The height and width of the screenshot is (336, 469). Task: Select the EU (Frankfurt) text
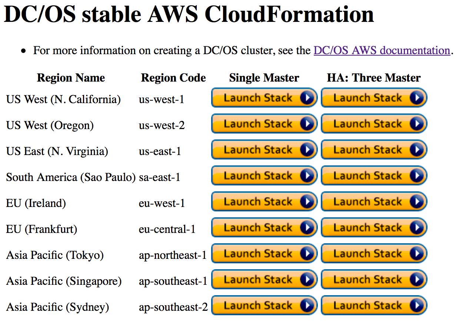[x=41, y=229]
